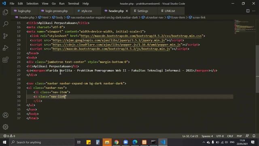Open the Accounts menu icon
259x146 pixels.
(5, 115)
